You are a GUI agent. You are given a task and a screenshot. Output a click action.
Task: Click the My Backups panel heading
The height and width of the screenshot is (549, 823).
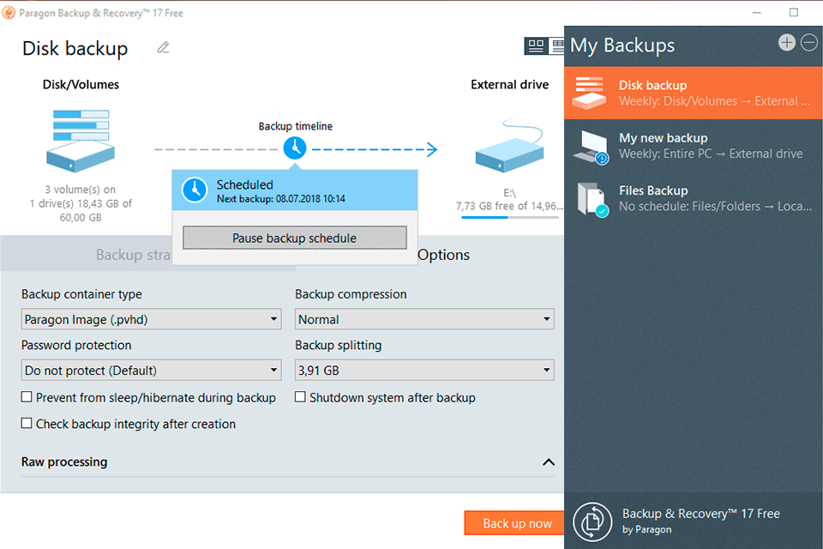[622, 45]
